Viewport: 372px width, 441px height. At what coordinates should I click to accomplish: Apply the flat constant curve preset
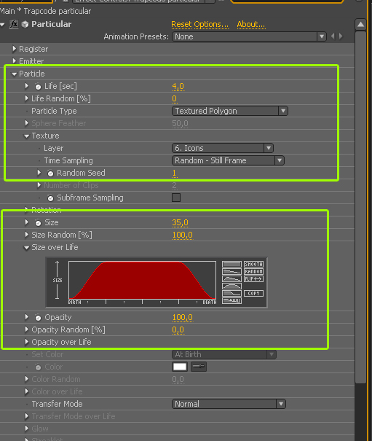(231, 264)
